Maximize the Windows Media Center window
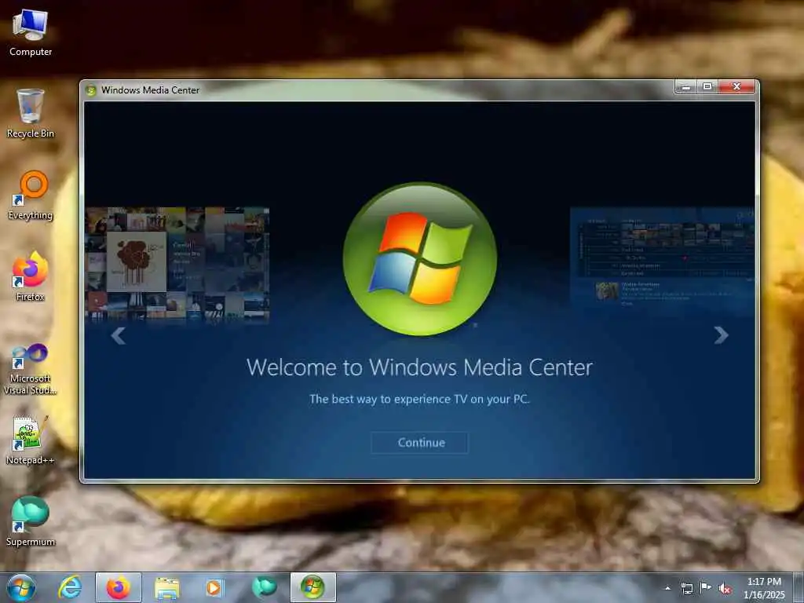 (x=707, y=86)
